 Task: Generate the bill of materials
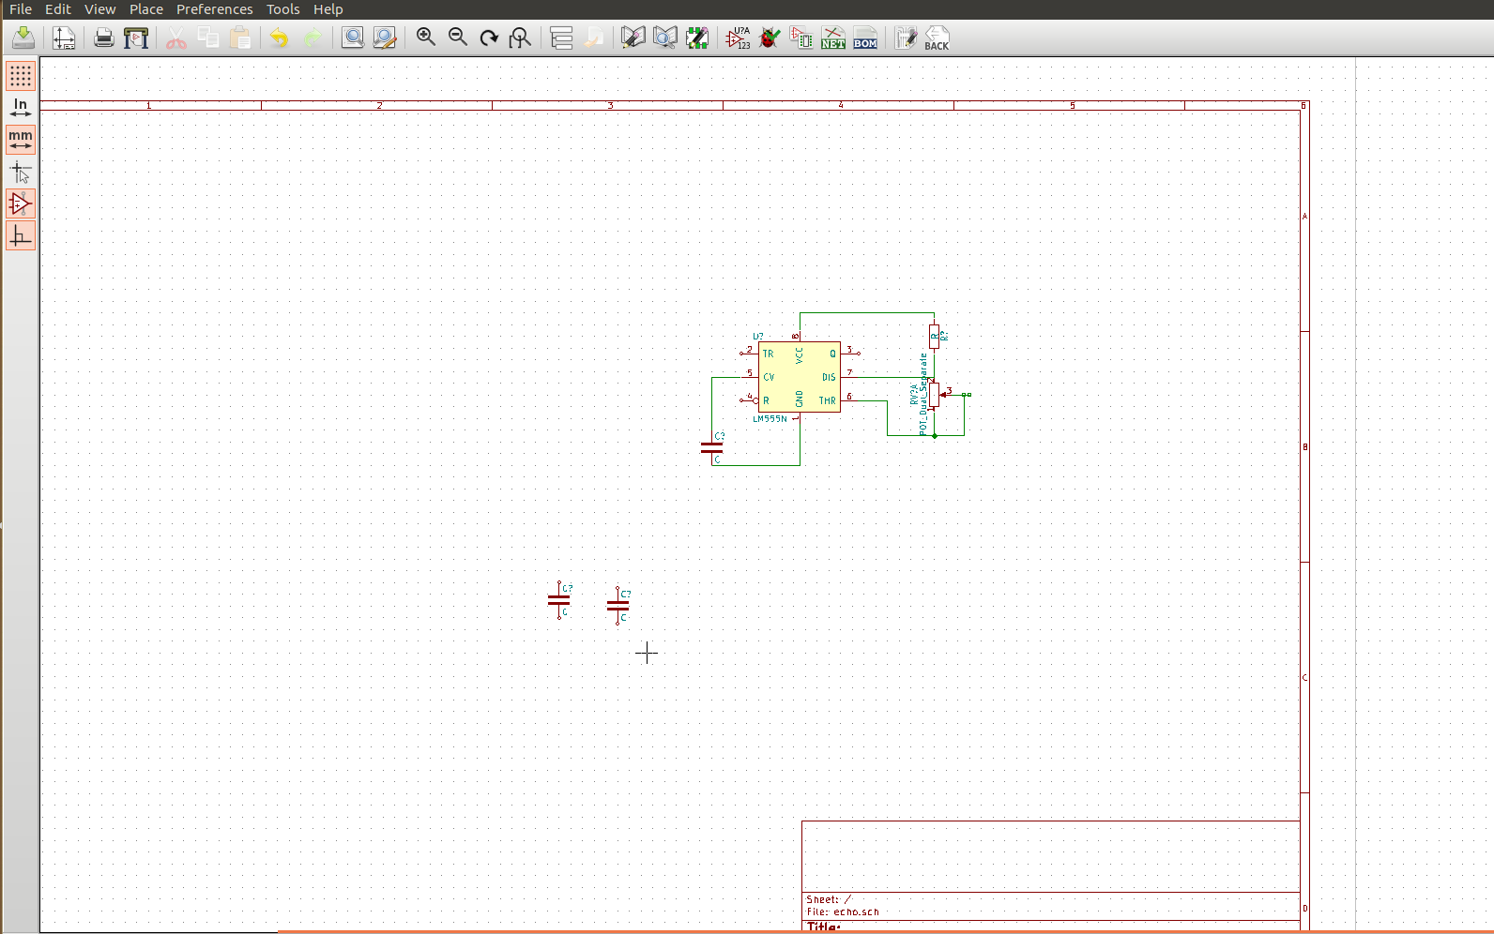pyautogui.click(x=865, y=38)
